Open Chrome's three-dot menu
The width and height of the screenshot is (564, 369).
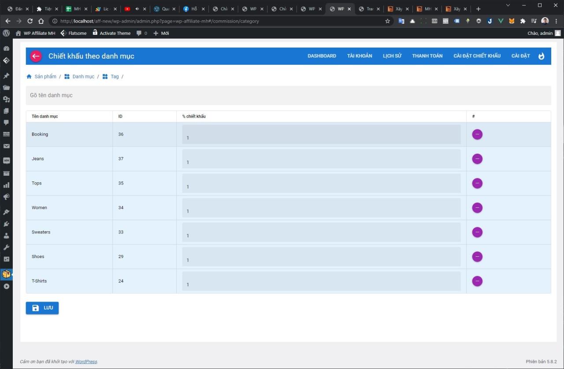(556, 21)
